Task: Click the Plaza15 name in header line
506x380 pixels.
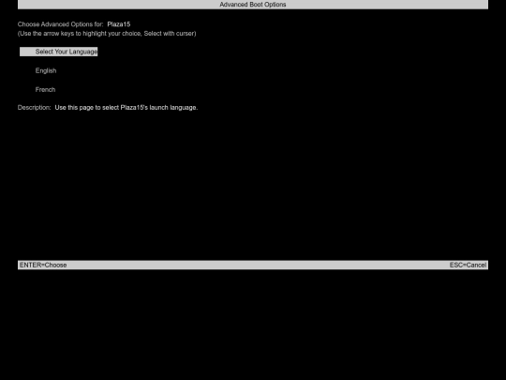Action: click(119, 24)
